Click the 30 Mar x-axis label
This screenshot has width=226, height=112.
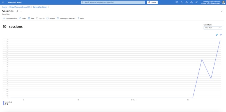tap(133, 100)
